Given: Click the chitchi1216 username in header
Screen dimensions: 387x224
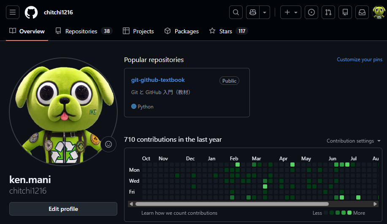Looking at the screenshot, I should tap(58, 12).
